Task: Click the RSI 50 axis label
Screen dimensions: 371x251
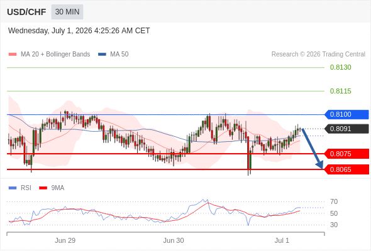Action: [334, 213]
